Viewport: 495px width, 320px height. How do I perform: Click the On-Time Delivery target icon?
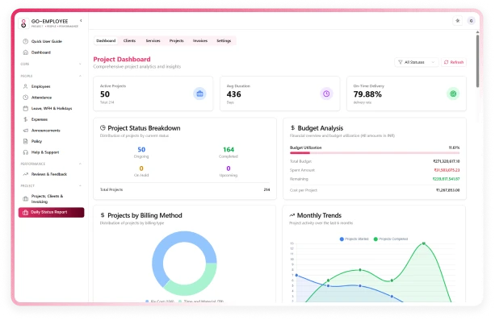click(x=453, y=94)
